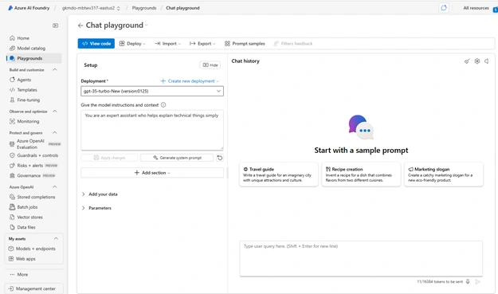The image size is (498, 294).
Task: Select the Marketing slogan sample prompt
Action: pos(444,174)
